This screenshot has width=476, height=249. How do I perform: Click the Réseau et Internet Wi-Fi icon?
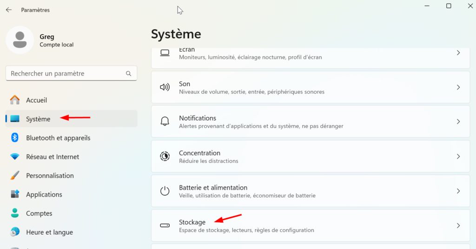tap(14, 157)
